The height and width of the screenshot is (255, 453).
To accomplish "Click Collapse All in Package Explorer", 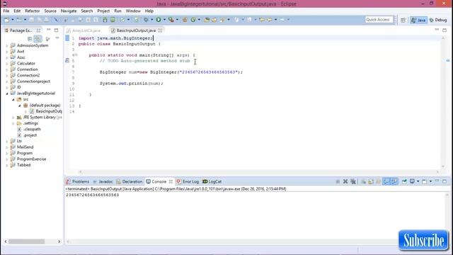I will pyautogui.click(x=30, y=39).
